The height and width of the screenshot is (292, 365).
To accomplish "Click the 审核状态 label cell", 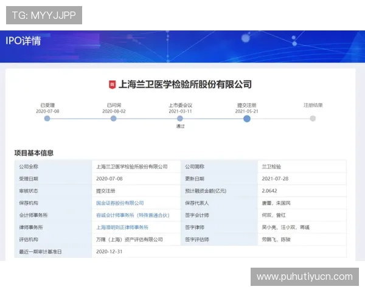I will pos(54,191).
